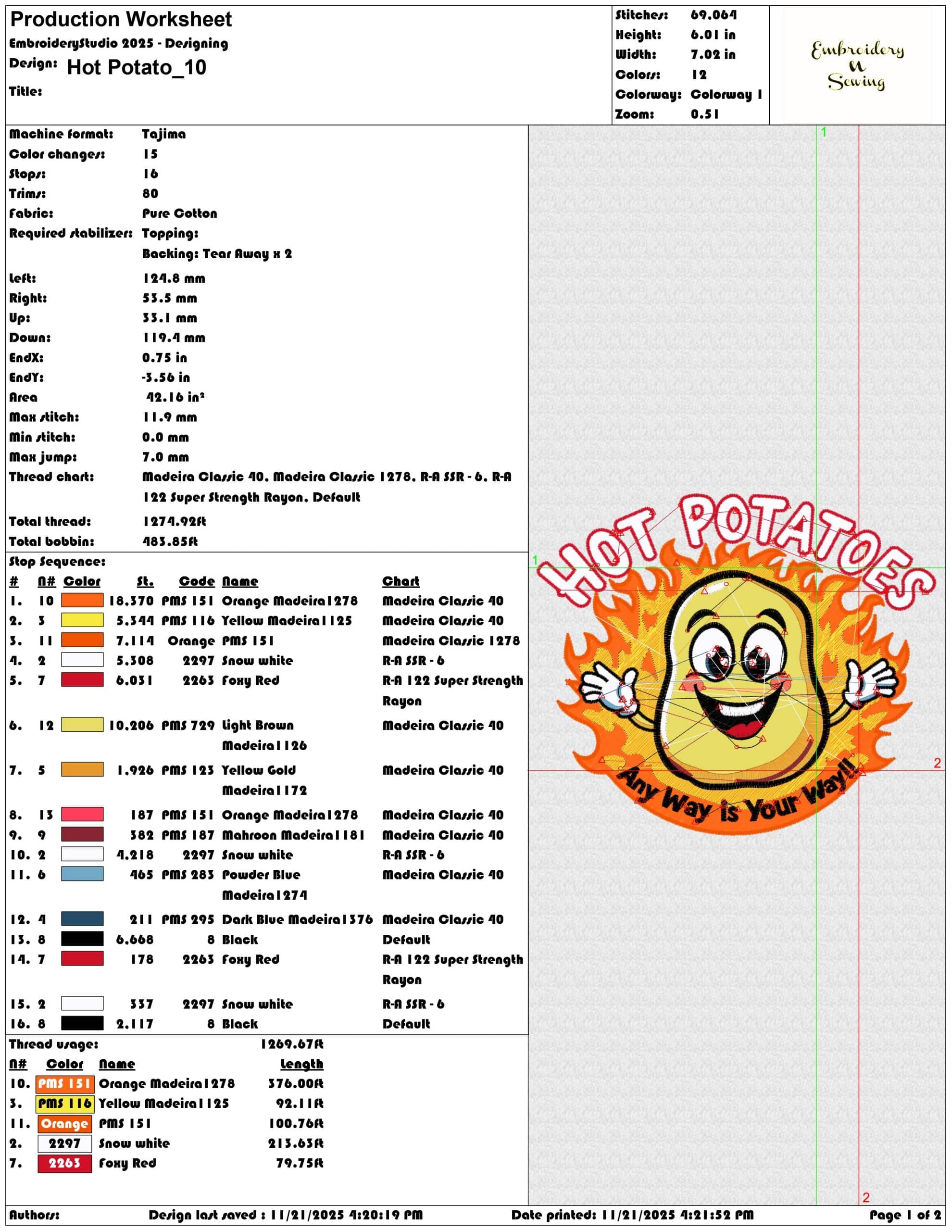Click stitch count 10,206 in row 6
This screenshot has width=951, height=1231.
point(131,726)
